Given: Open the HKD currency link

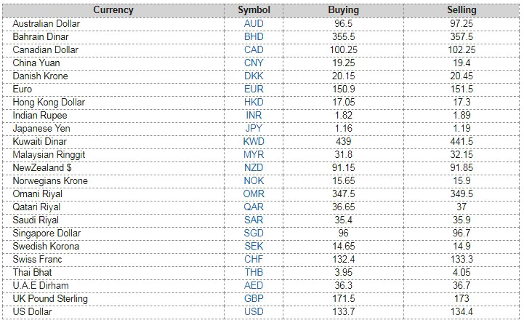Looking at the screenshot, I should [254, 103].
